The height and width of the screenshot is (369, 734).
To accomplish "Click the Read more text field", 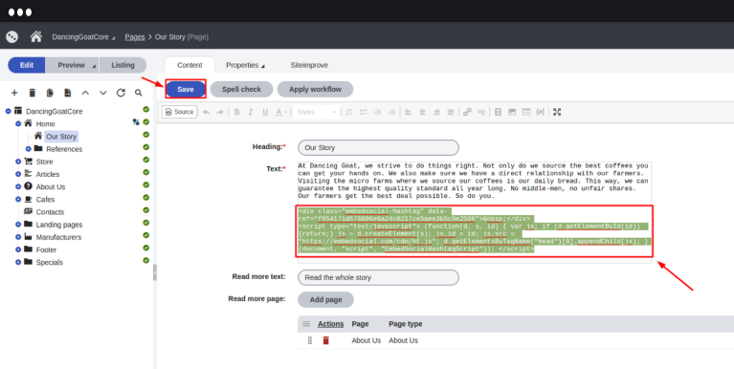I will tap(378, 277).
